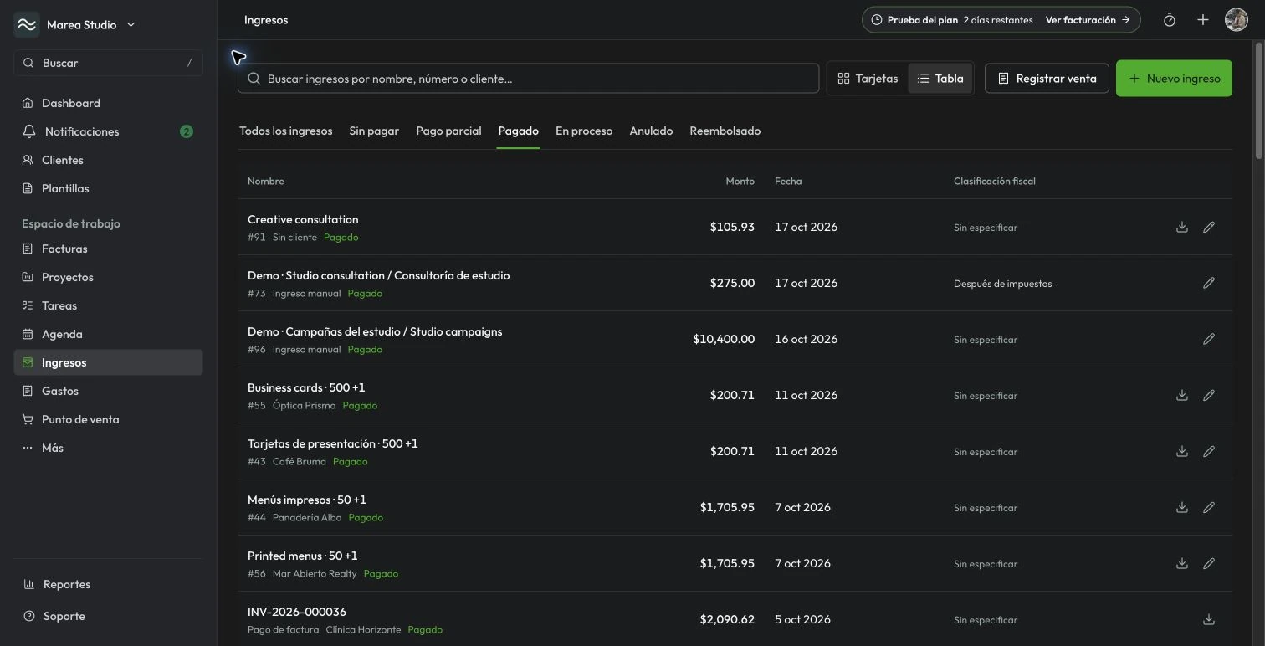Image resolution: width=1265 pixels, height=646 pixels.
Task: Open Reportes in the sidebar
Action: (108, 584)
